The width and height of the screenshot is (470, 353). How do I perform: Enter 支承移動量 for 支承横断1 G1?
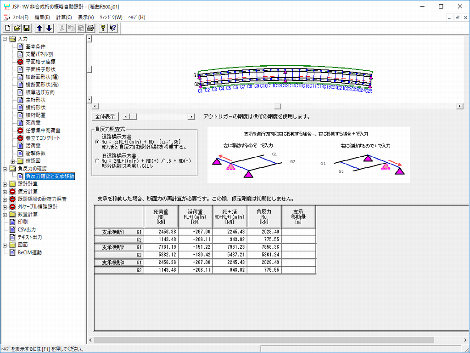tap(298, 232)
